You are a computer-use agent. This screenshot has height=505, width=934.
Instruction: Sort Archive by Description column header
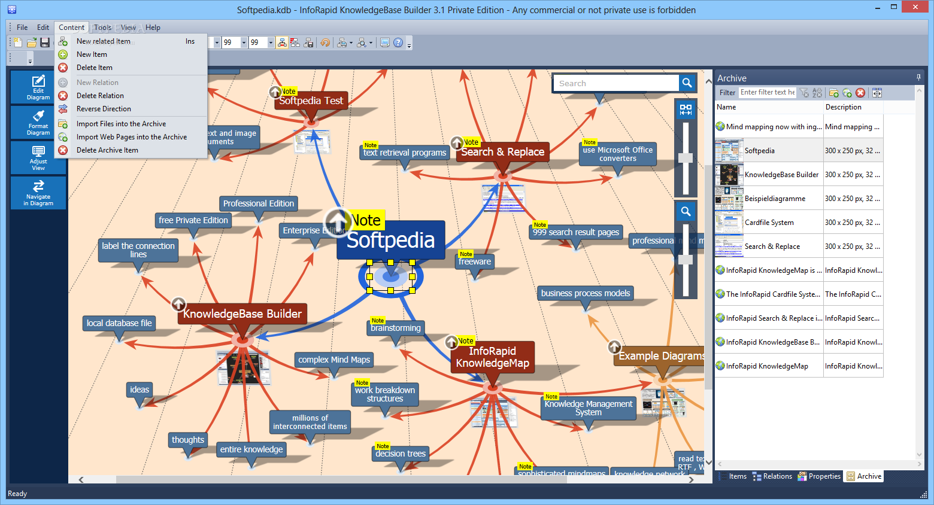pos(853,107)
